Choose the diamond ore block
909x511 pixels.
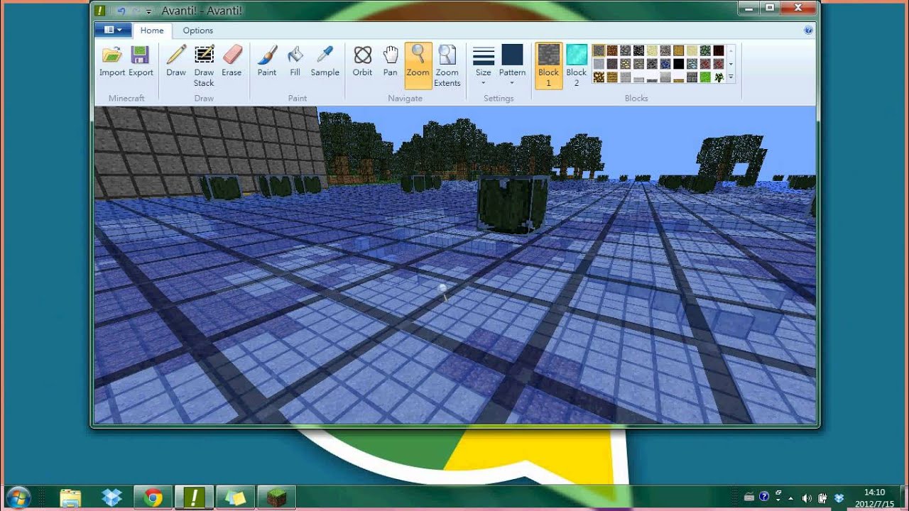pyautogui.click(x=692, y=64)
